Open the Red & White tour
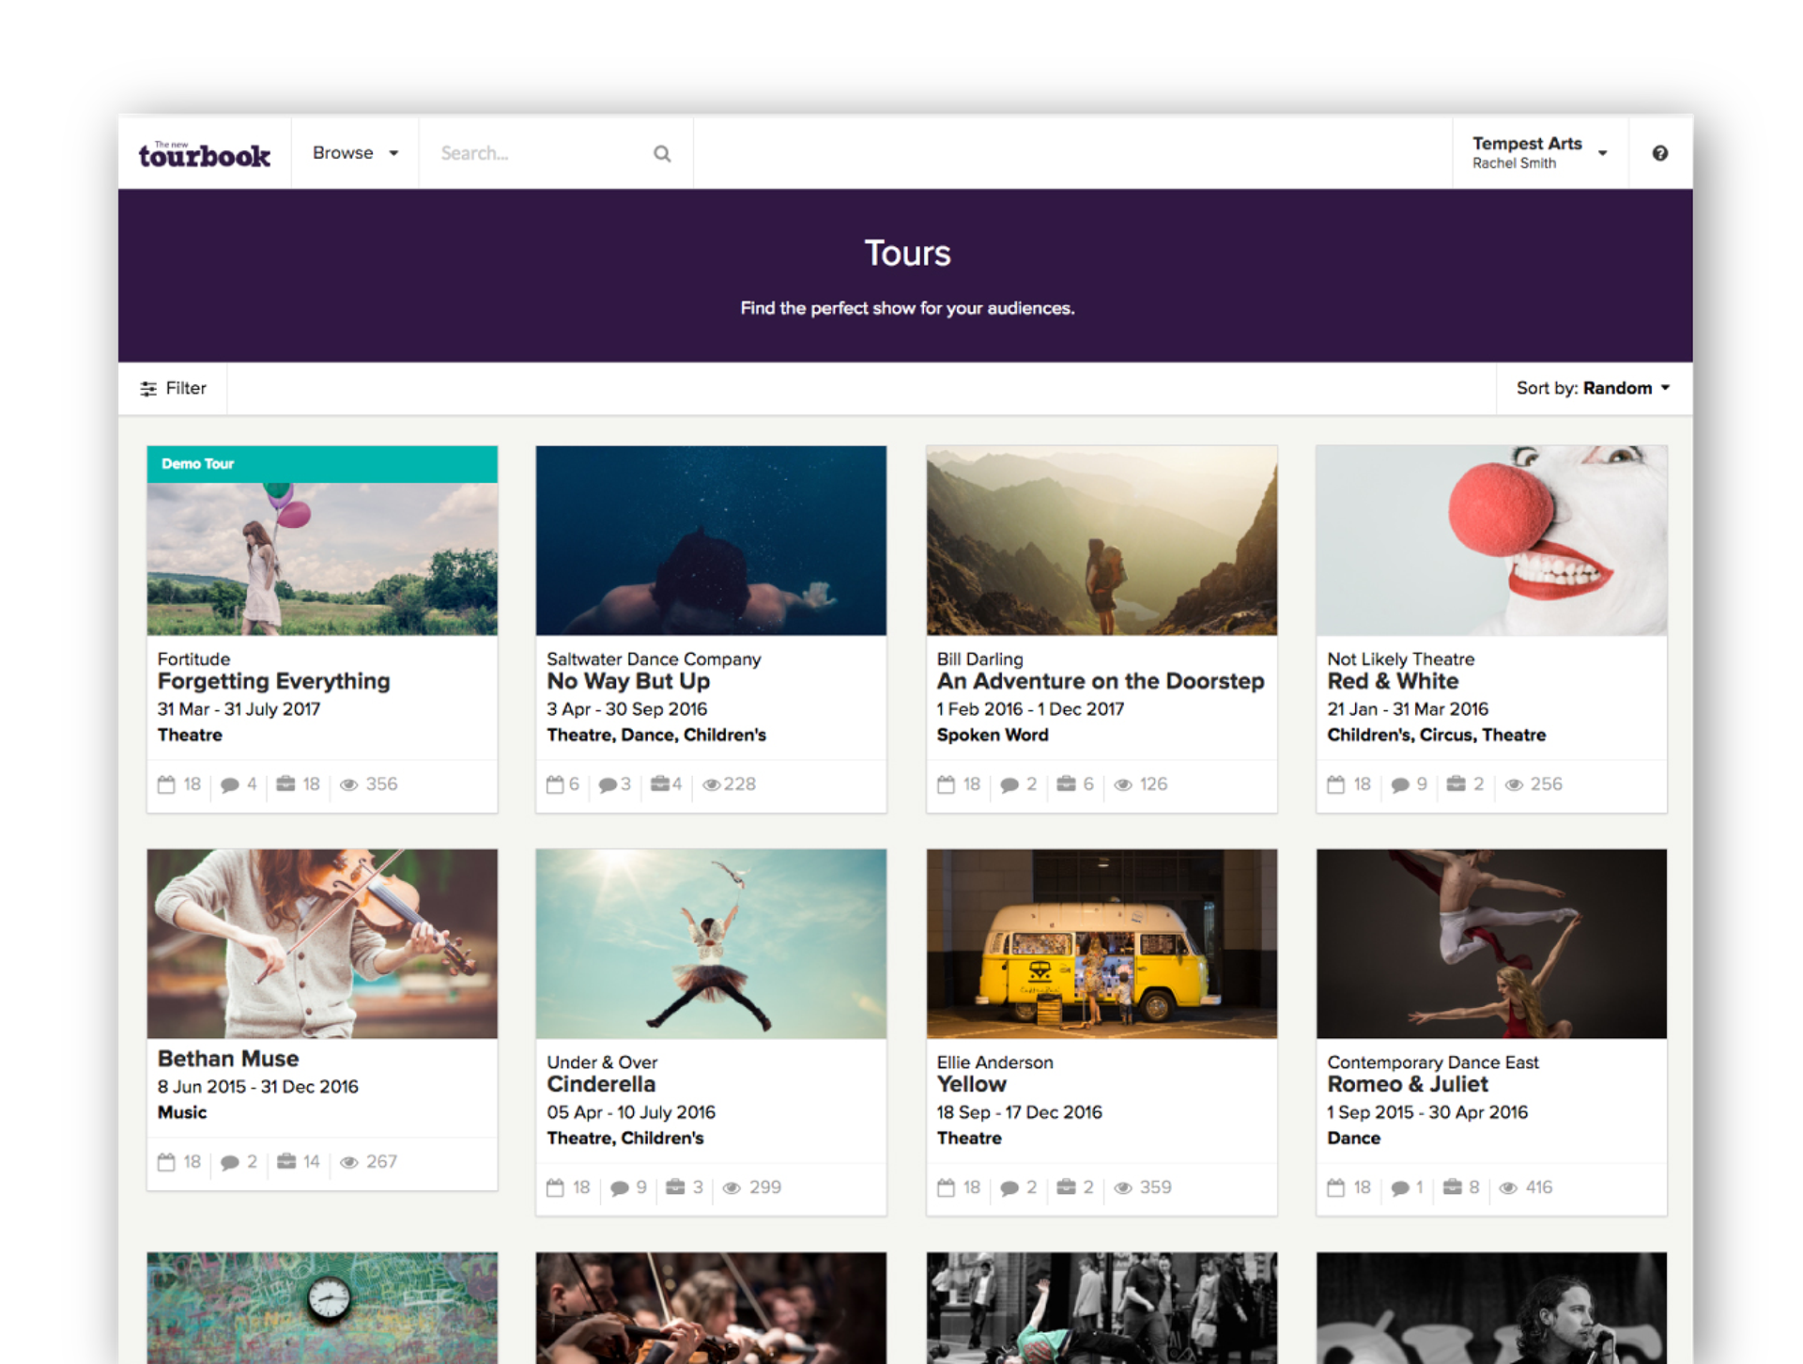The height and width of the screenshot is (1364, 1803). tap(1393, 681)
